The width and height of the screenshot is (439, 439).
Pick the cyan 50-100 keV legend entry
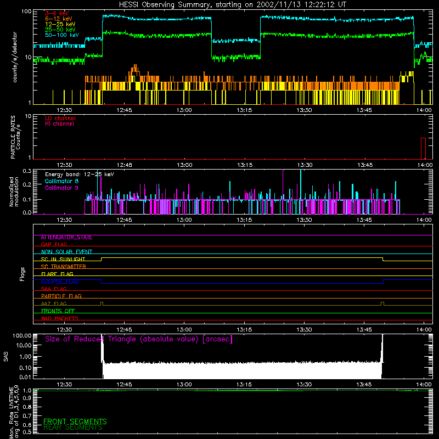coord(61,35)
